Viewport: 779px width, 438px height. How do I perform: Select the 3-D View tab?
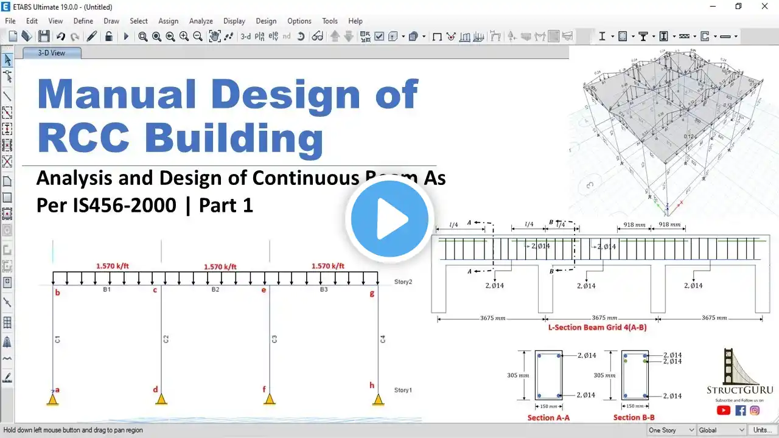52,53
